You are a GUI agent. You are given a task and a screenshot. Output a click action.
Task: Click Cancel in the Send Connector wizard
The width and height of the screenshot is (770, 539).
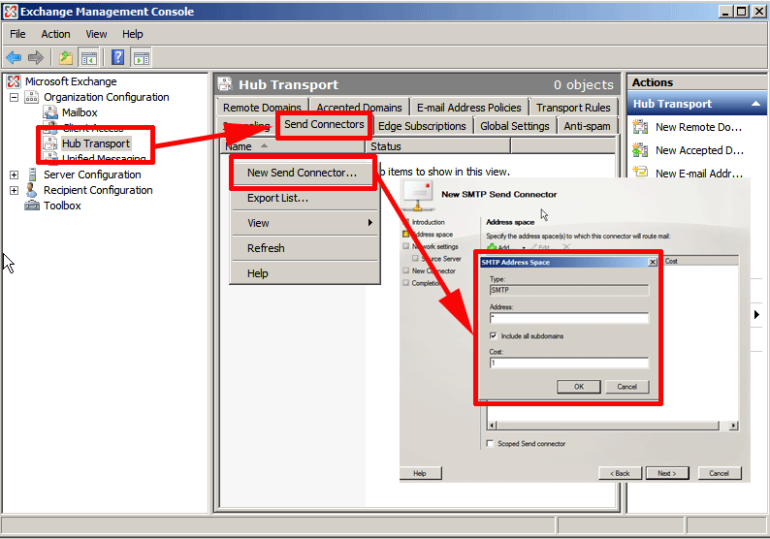pos(719,473)
